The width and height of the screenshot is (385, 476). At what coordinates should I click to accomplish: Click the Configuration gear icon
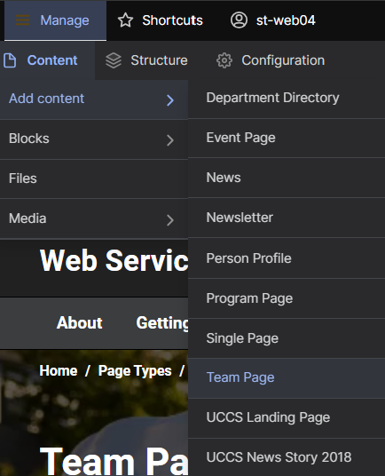224,60
